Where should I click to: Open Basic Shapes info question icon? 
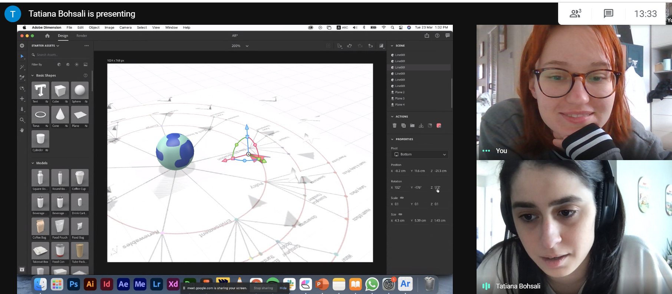[86, 75]
